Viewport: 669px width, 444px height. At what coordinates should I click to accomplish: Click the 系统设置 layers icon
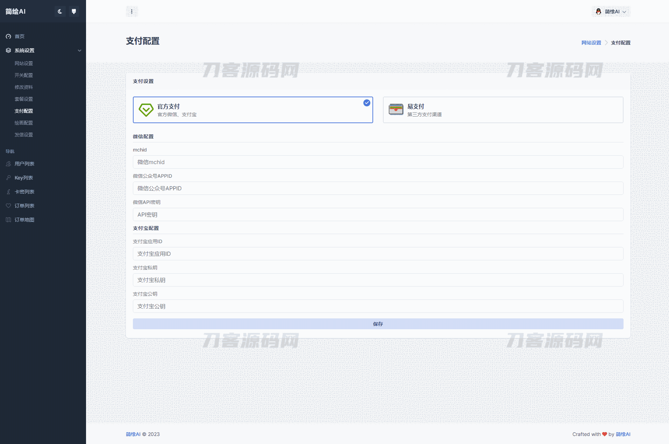[x=8, y=50]
